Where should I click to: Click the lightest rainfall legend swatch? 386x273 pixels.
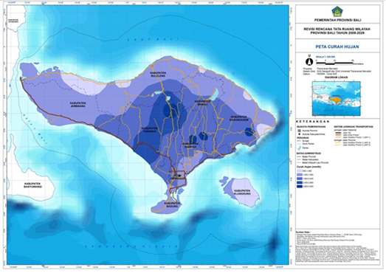pos(300,171)
